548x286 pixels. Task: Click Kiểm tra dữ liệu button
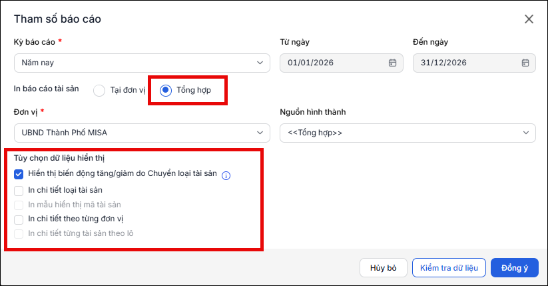click(x=449, y=268)
